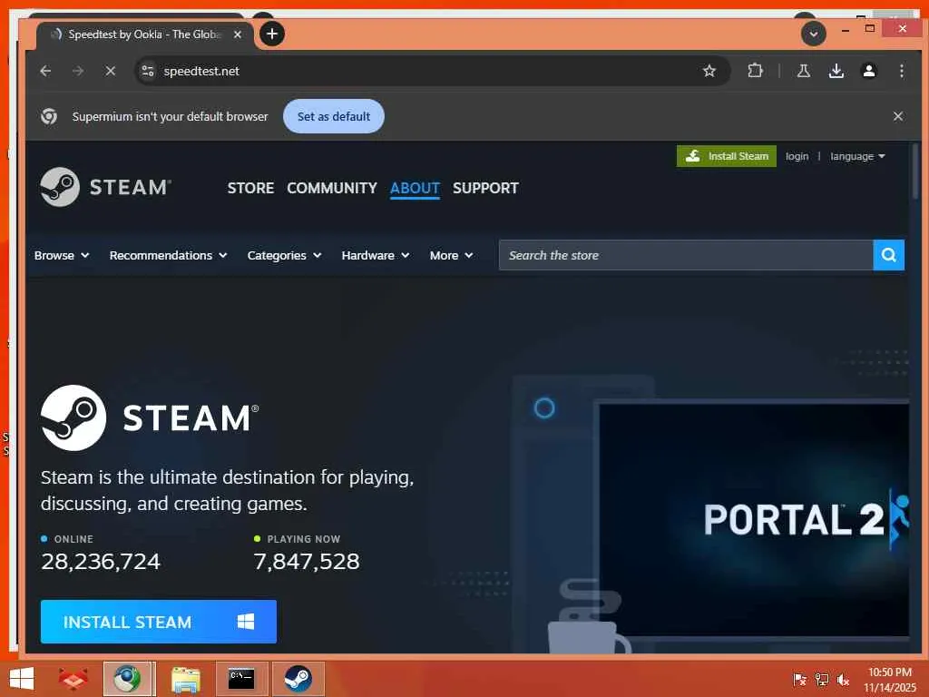Dismiss the default browser infobar
Image resolution: width=929 pixels, height=697 pixels.
(x=898, y=116)
